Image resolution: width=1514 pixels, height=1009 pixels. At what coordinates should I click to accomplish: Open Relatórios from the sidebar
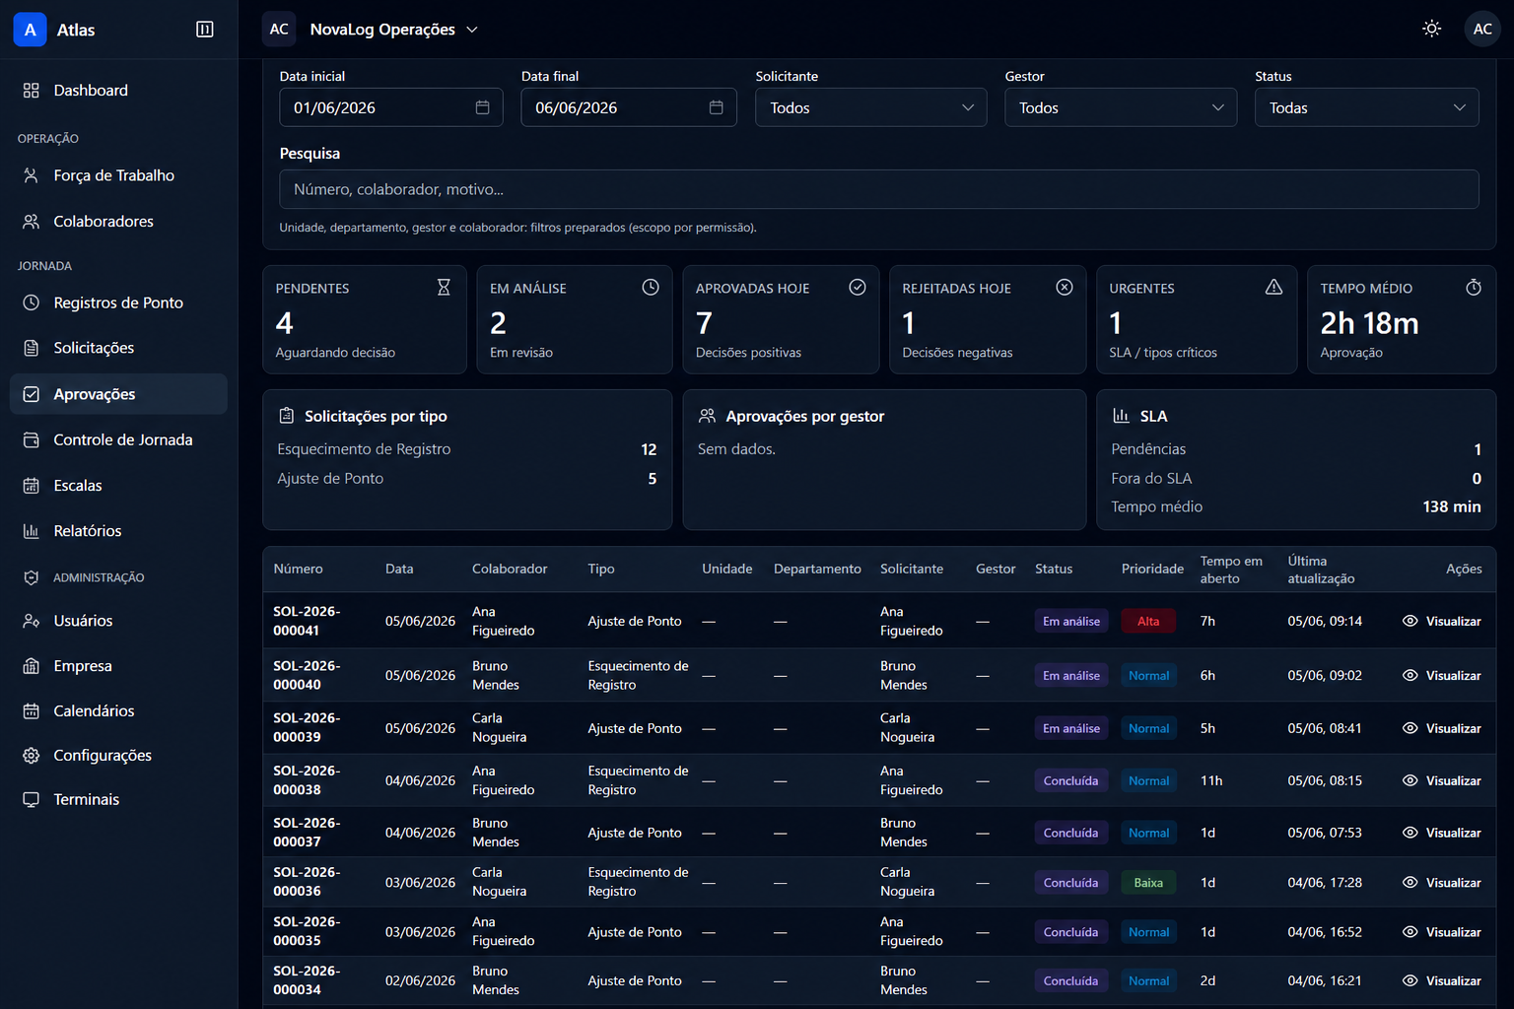click(x=118, y=531)
